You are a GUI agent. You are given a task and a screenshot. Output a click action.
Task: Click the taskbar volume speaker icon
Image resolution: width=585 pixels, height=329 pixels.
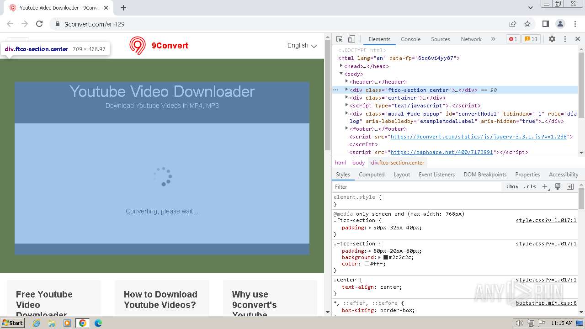(x=519, y=323)
